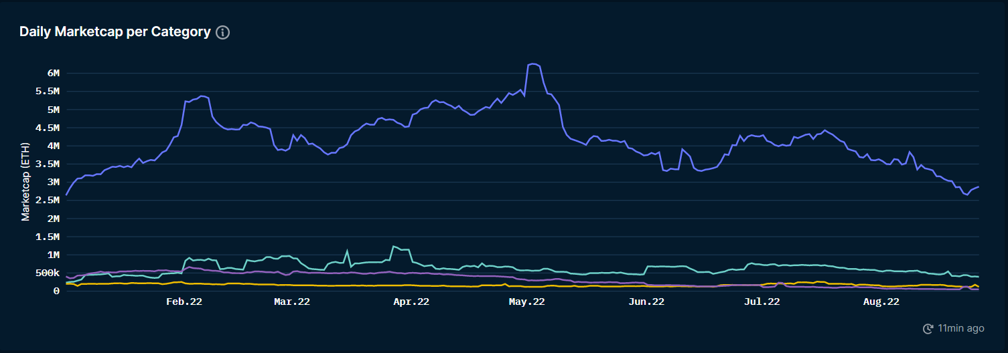Click the 500k tick label on the y-axis
This screenshot has height=353, width=1008.
tap(47, 273)
